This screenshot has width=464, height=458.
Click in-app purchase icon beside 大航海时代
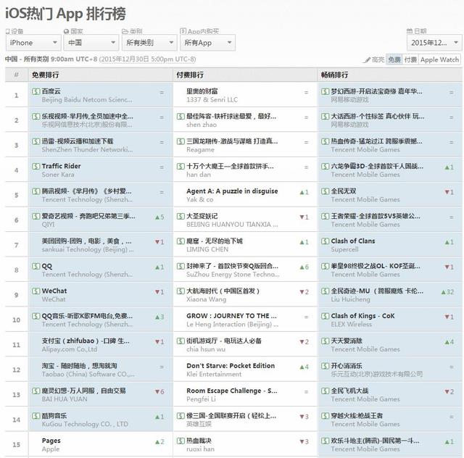coord(181,291)
